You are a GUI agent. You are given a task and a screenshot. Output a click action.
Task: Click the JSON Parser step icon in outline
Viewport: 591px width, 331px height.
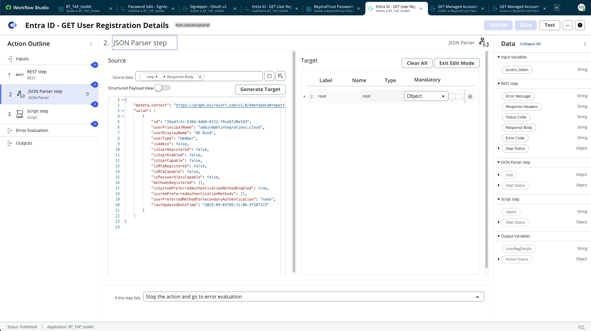[21, 94]
